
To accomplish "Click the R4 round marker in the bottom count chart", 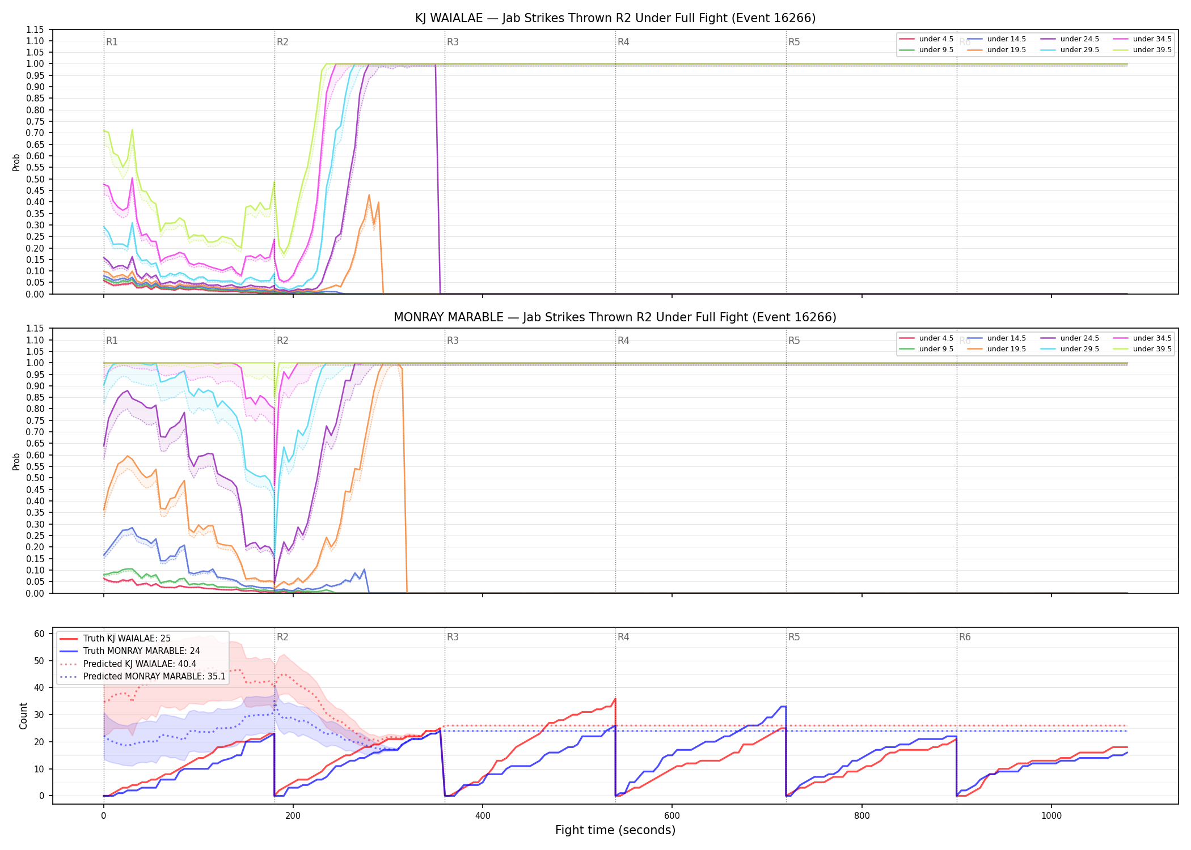I will pos(623,637).
